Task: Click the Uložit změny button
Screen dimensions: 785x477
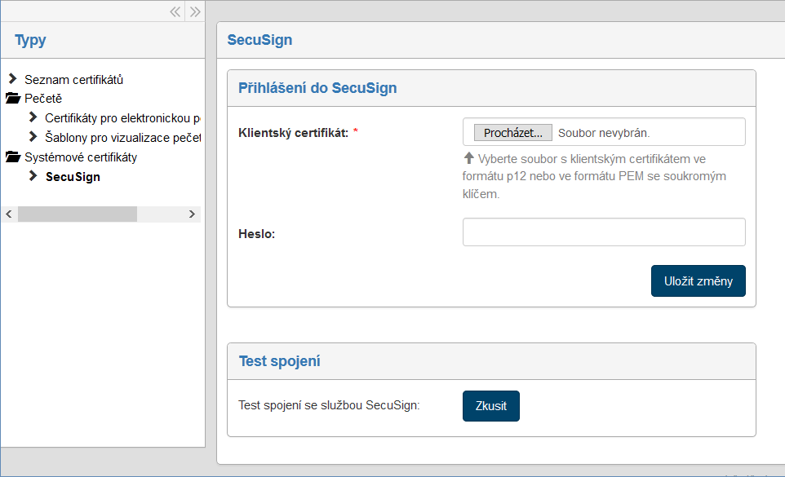Action: tap(698, 281)
